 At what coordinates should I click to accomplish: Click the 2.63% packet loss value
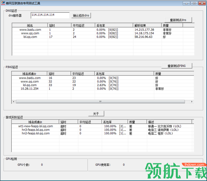pos(101,85)
